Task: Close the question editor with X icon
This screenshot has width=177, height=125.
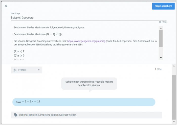Action: (6, 6)
